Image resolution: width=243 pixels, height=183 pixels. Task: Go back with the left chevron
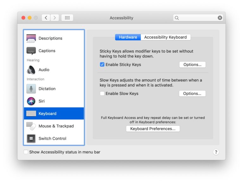click(46, 18)
